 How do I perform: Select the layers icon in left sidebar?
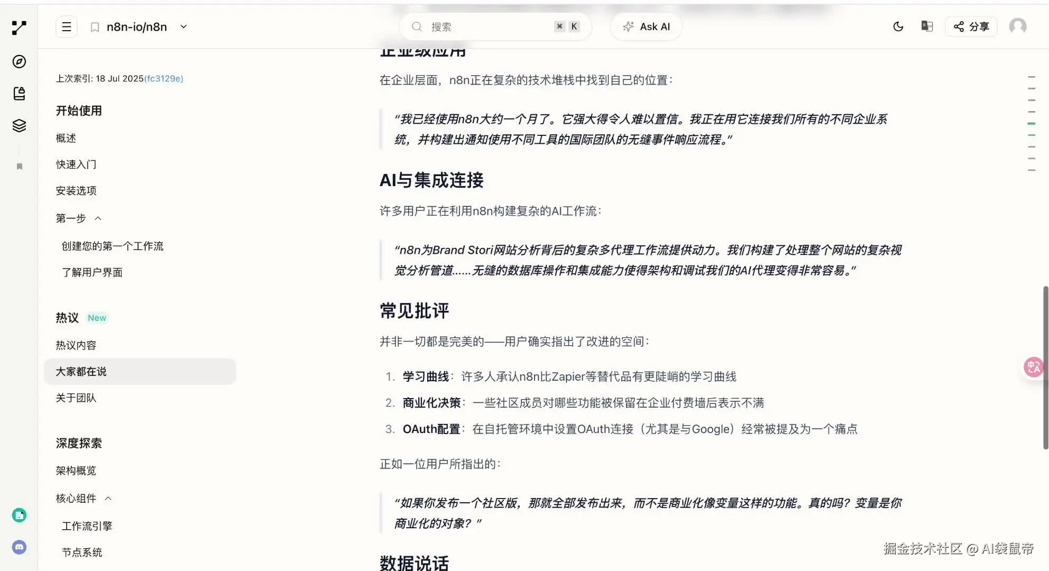(19, 125)
